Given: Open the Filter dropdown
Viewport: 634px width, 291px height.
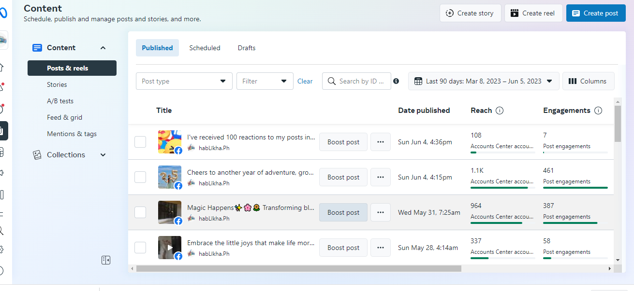Looking at the screenshot, I should click(265, 81).
